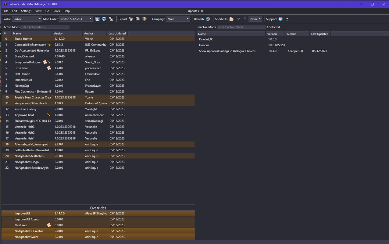Viewport: 389px width, 244px height.
Task: Select the BetterAestheticsMinimalist mod row
Action: pyautogui.click(x=98, y=150)
